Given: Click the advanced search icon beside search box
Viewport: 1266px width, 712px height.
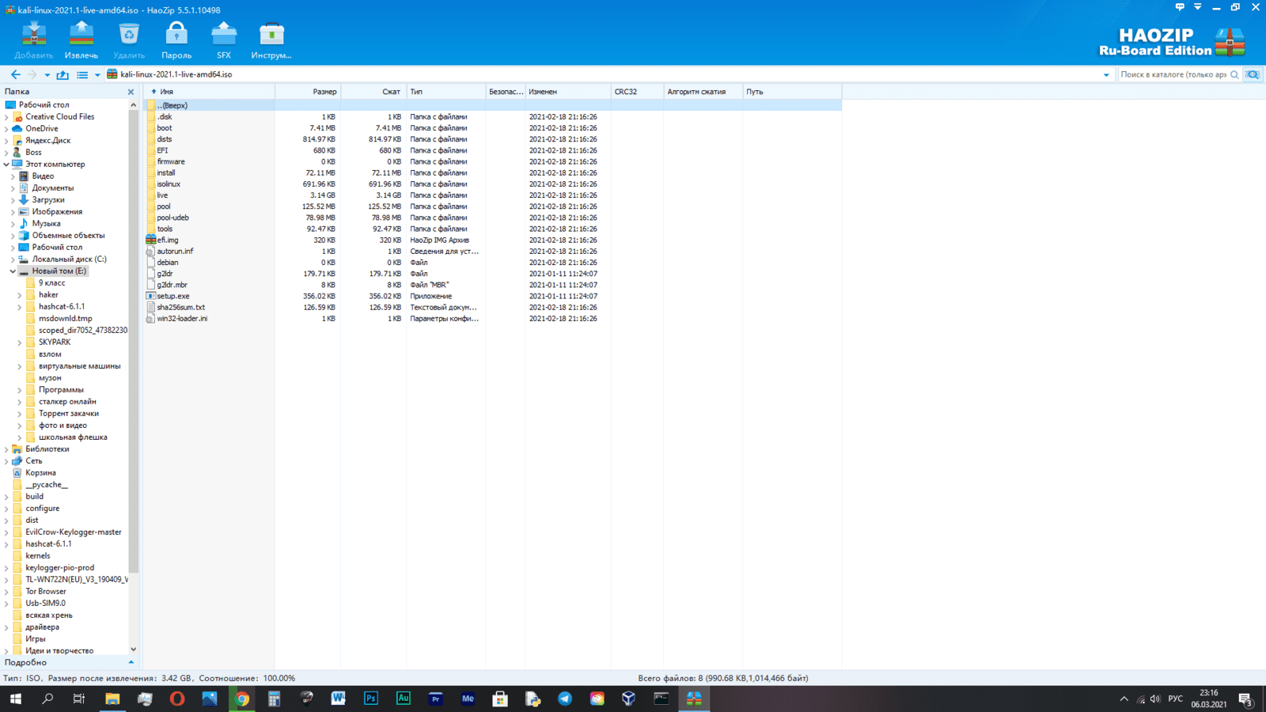Looking at the screenshot, I should tap(1253, 74).
